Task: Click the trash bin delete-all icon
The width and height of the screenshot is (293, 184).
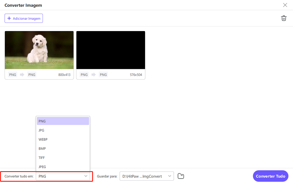Action: (x=283, y=18)
